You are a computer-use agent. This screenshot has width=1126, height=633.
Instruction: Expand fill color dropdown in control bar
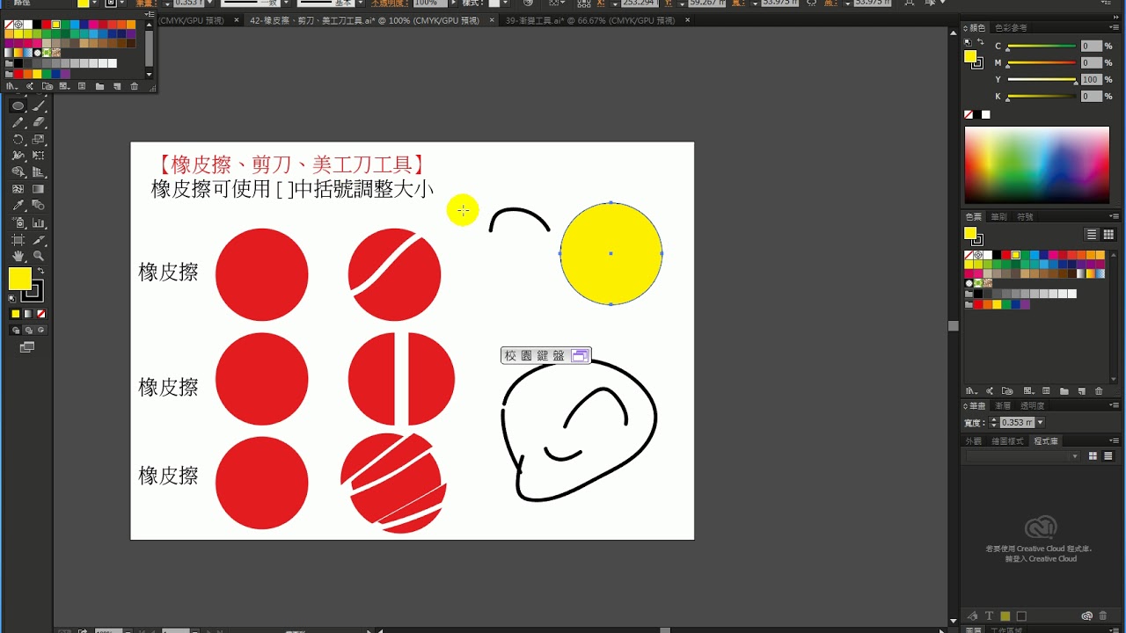pyautogui.click(x=96, y=4)
